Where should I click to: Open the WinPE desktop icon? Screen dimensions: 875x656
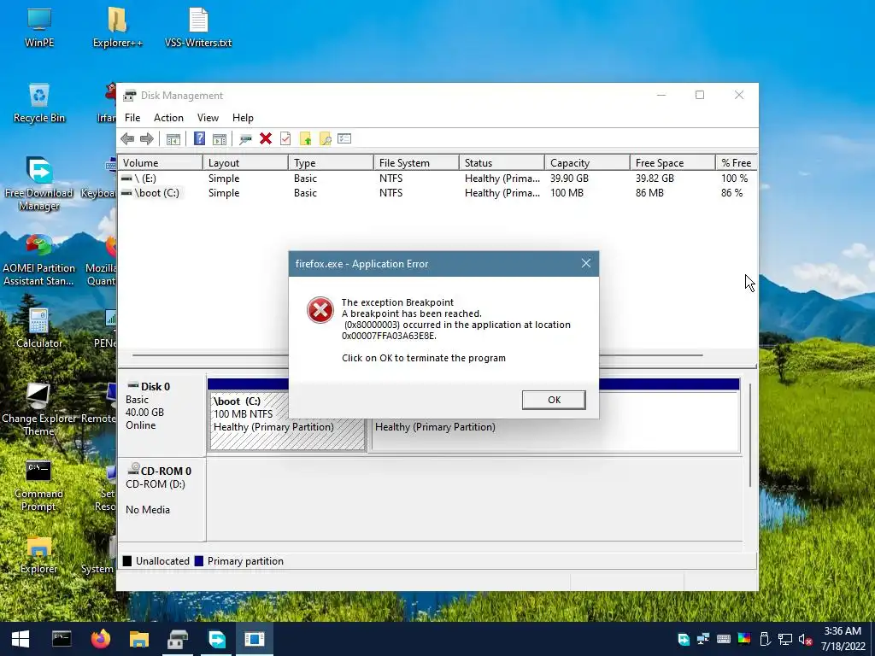39,28
